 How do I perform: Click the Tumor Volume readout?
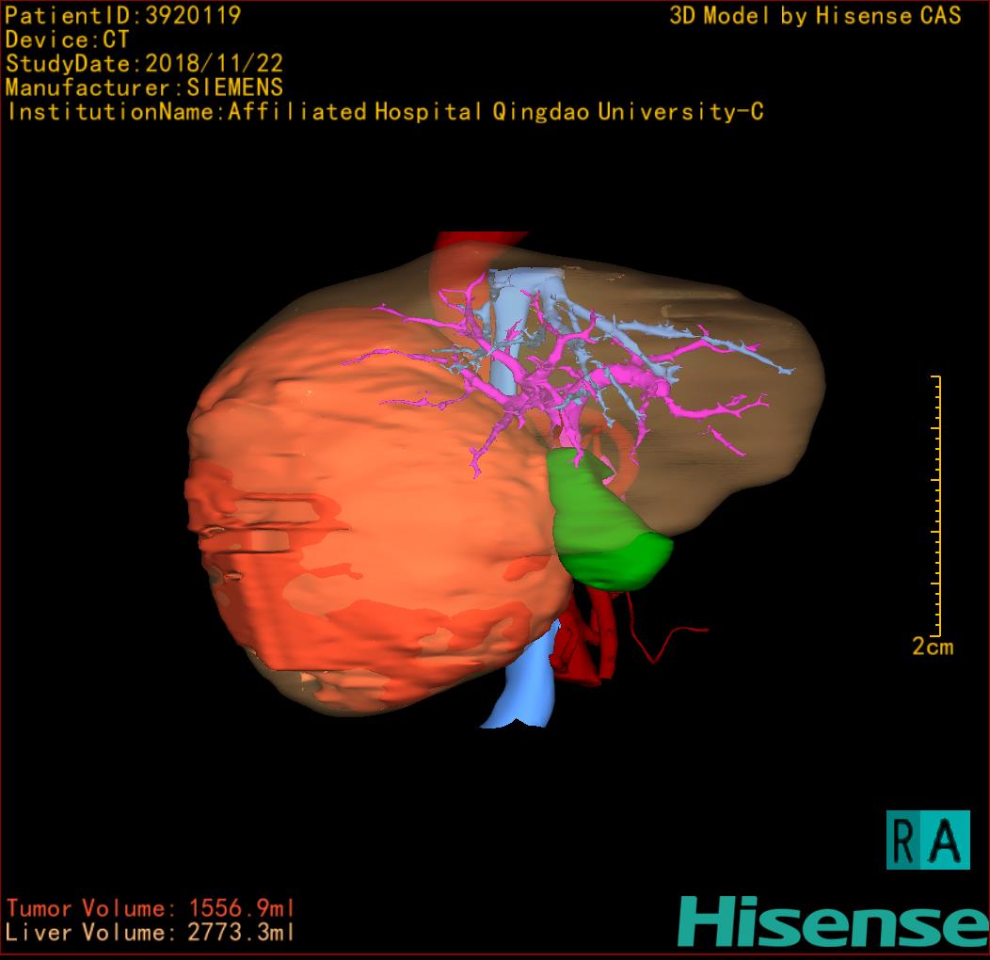(x=151, y=908)
